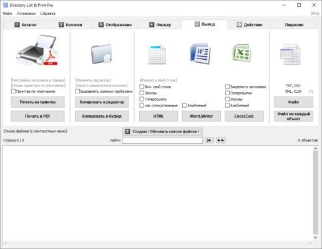Click Создать / Обновить список файлов button
Image resolution: width=322 pixels, height=249 pixels.
click(x=162, y=131)
